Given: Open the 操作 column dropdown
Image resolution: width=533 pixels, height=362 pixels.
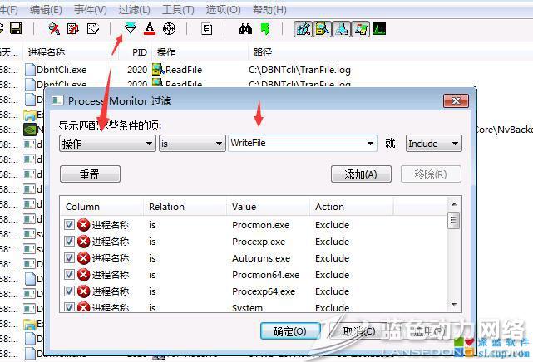Looking at the screenshot, I should point(107,143).
